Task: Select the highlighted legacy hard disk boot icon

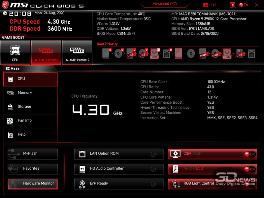Action: (x=178, y=53)
